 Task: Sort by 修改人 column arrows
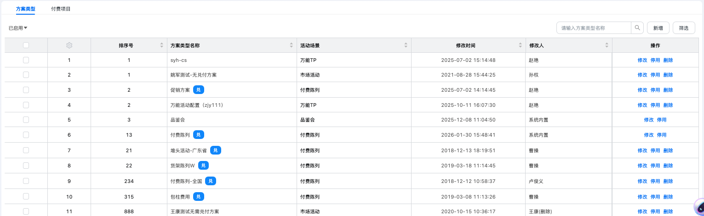[x=607, y=45]
